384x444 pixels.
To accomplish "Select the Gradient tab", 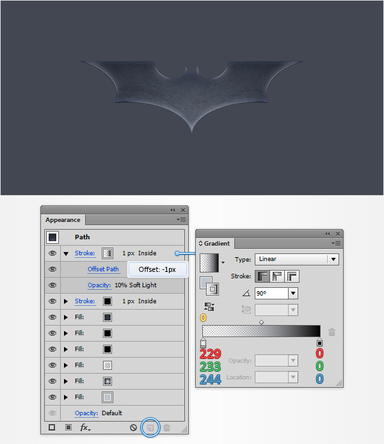I will pos(216,244).
